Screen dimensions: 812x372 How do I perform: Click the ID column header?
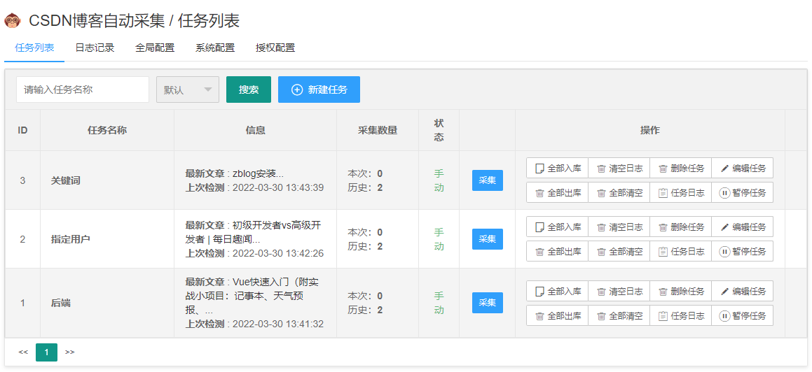23,130
